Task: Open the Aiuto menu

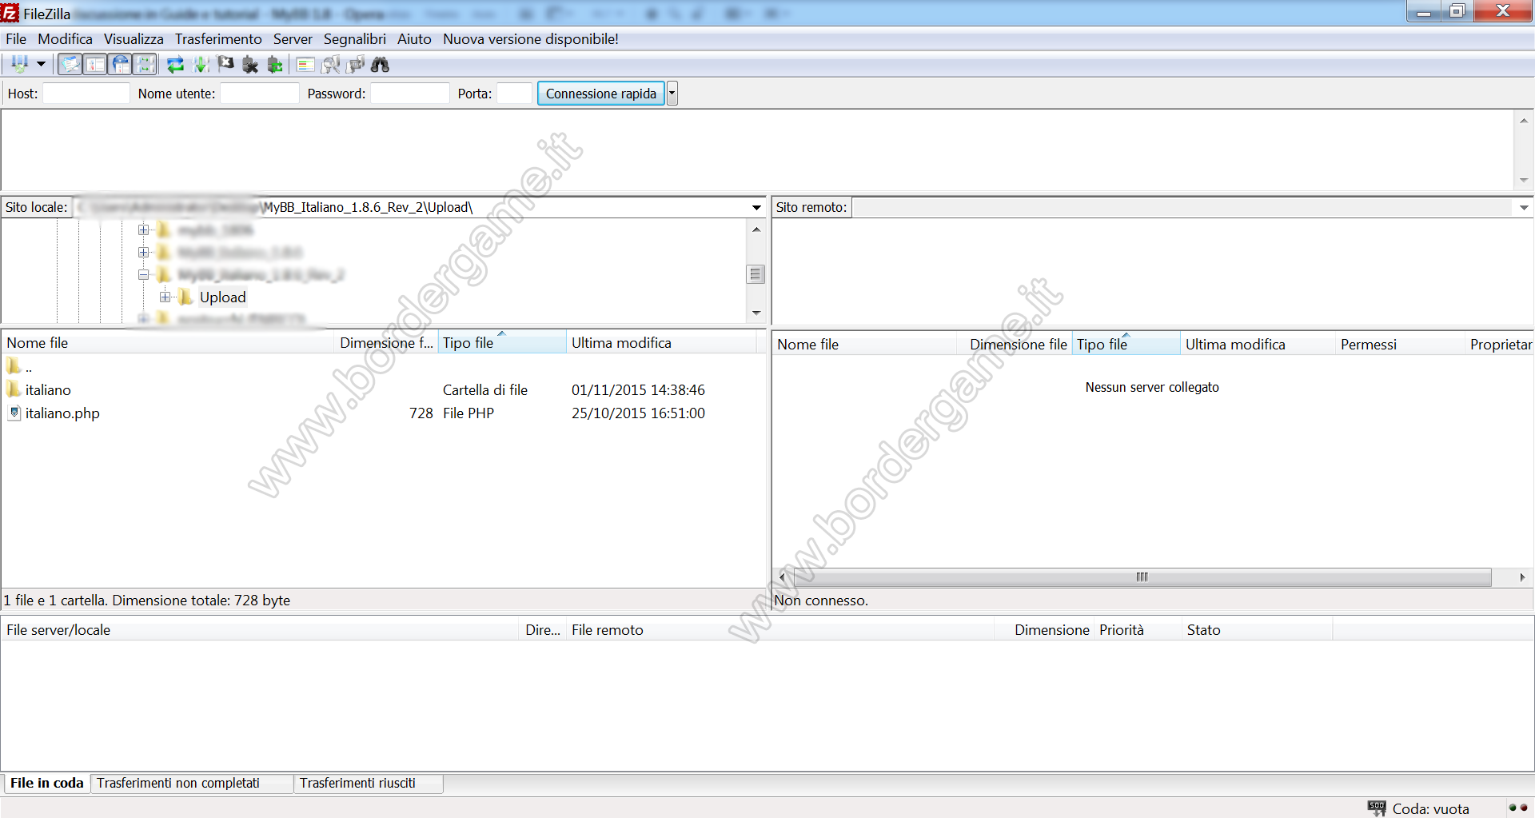Action: (x=414, y=39)
